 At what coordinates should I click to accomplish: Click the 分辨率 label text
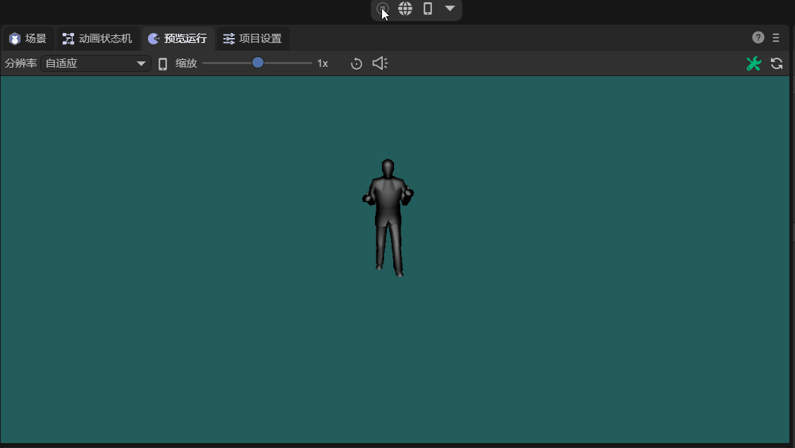[x=20, y=63]
